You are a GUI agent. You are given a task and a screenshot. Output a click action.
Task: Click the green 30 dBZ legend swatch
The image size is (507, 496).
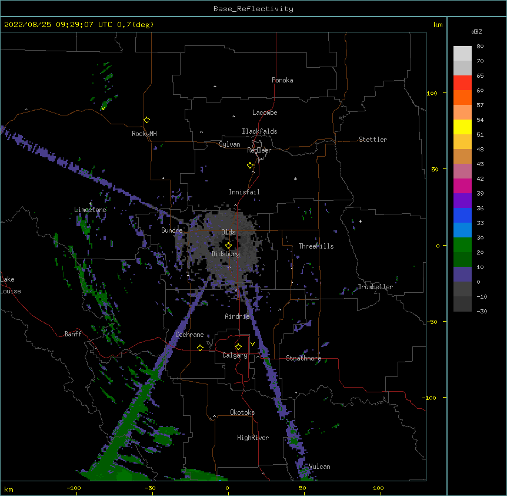[462, 245]
